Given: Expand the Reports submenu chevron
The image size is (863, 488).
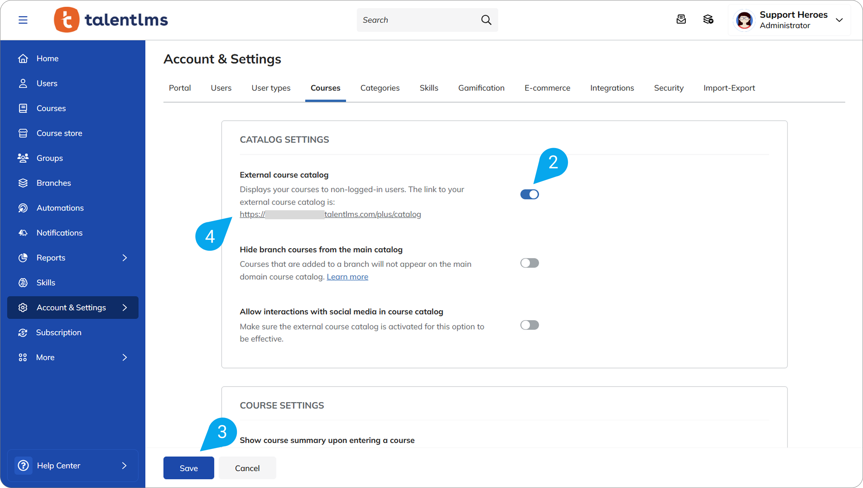Looking at the screenshot, I should coord(125,257).
